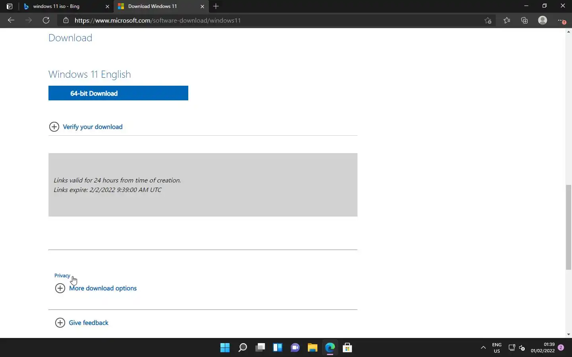Viewport: 572px width, 357px height.
Task: Click the ENG US language indicator
Action: (x=497, y=348)
